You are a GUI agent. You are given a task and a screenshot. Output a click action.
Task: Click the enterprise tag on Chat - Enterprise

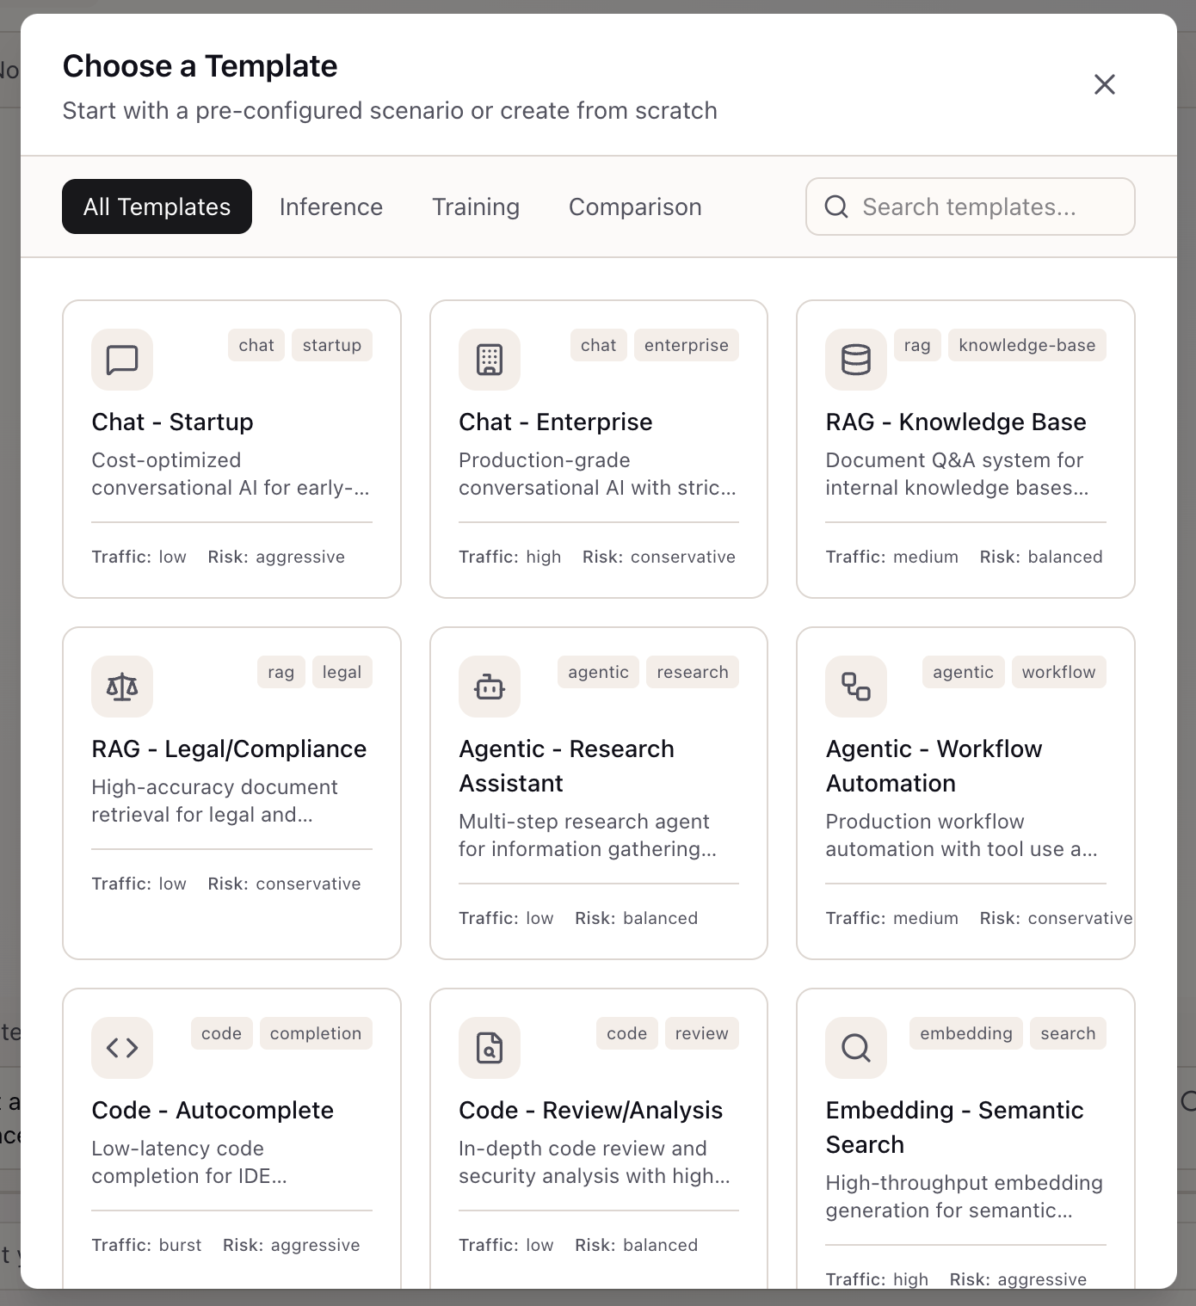(686, 345)
